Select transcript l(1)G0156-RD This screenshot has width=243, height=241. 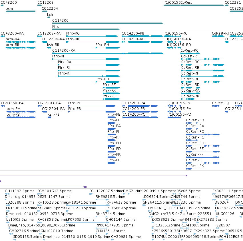point(174,48)
